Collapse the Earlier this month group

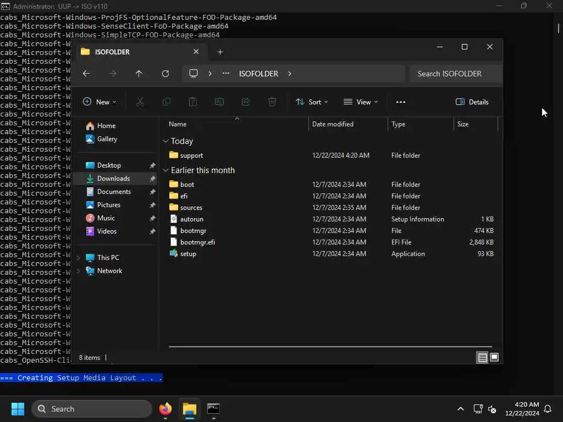pyautogui.click(x=165, y=170)
